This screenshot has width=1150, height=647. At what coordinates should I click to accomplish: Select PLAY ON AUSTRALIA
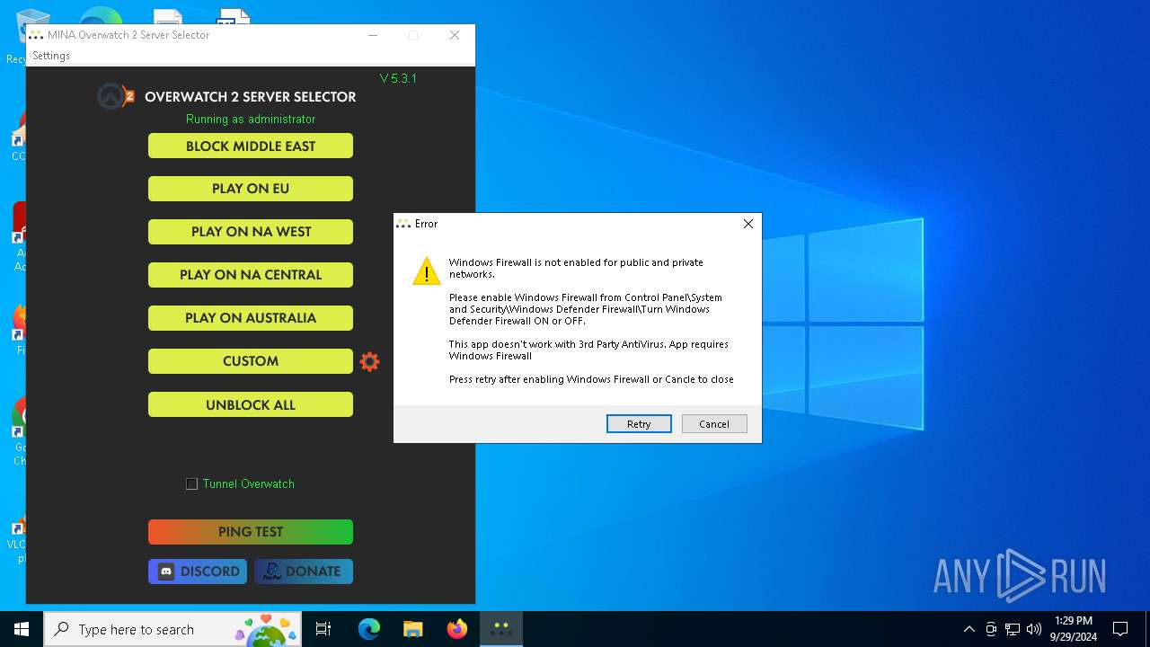pyautogui.click(x=251, y=318)
